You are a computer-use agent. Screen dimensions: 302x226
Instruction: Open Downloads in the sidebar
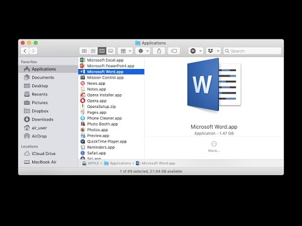[x=48, y=119]
